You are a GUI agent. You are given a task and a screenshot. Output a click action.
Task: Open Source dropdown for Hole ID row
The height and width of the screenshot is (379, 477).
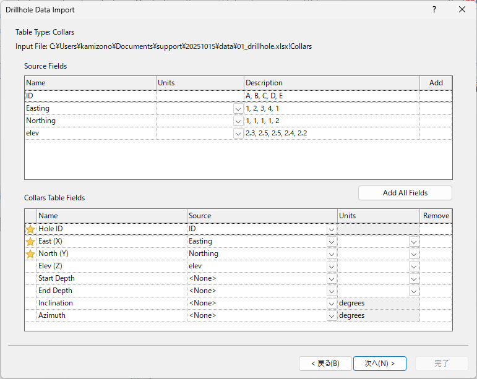point(332,229)
